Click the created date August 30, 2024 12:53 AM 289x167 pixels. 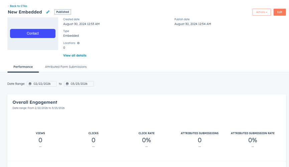point(81,24)
